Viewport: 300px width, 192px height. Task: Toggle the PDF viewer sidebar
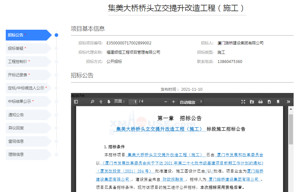click(76, 102)
